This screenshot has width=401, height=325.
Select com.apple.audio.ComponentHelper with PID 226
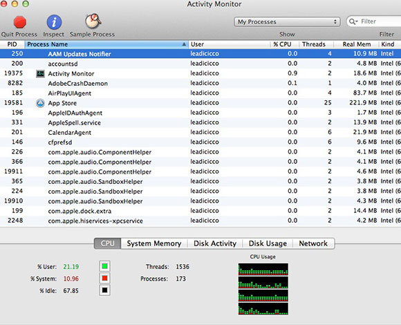tap(200, 152)
